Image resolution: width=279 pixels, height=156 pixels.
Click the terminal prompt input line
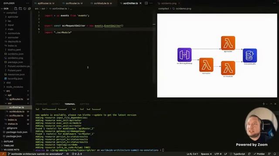click(x=99, y=150)
